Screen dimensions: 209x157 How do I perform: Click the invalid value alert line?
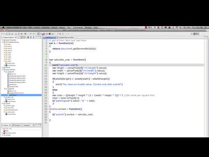pyautogui.click(x=89, y=84)
